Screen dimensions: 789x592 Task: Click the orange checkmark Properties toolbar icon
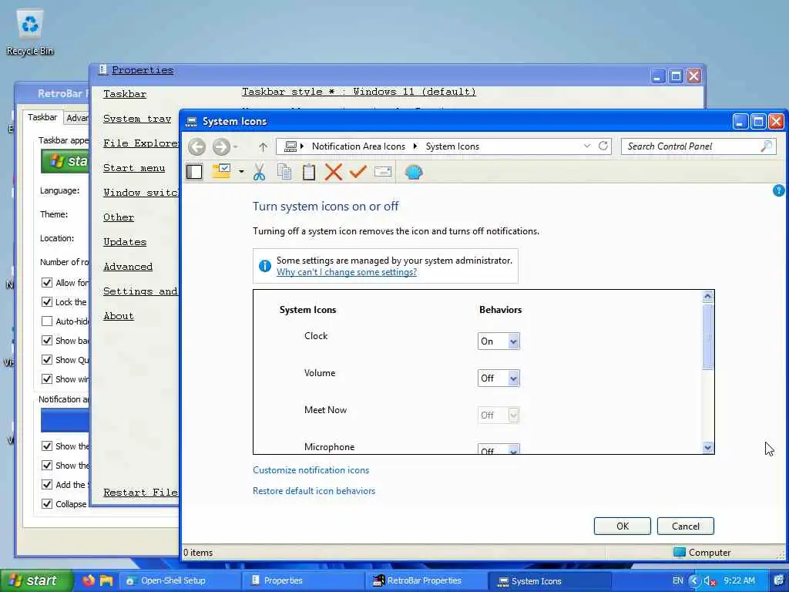pyautogui.click(x=358, y=172)
